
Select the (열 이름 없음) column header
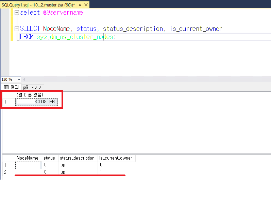coord(36,95)
